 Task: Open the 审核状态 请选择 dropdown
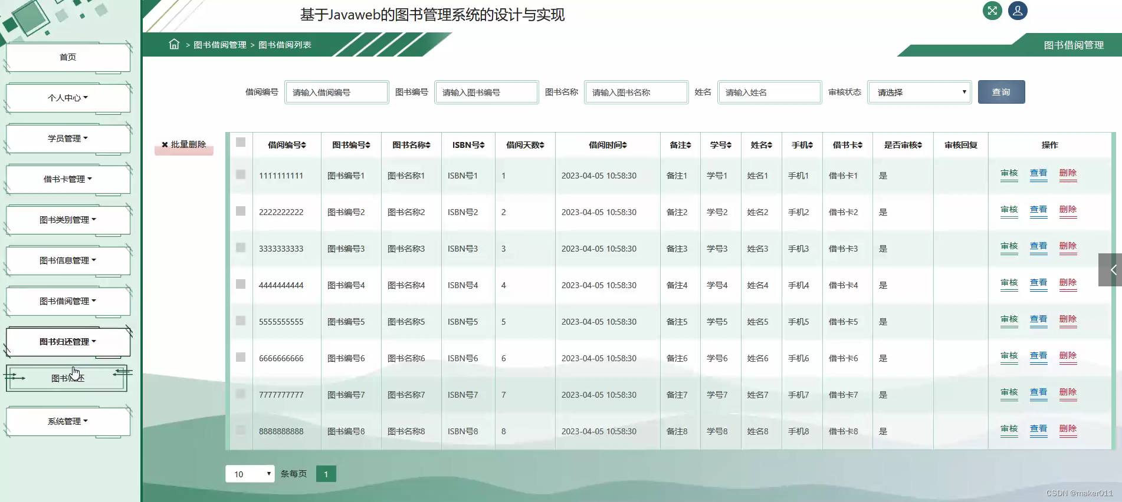pyautogui.click(x=920, y=92)
